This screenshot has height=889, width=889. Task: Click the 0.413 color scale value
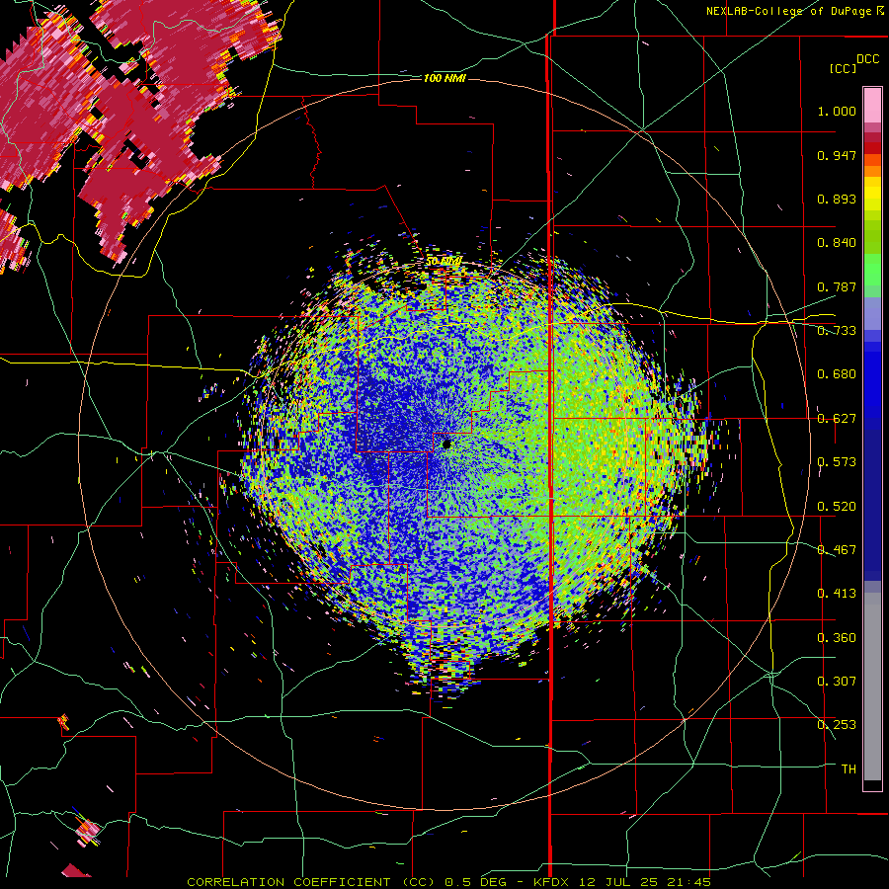point(837,594)
